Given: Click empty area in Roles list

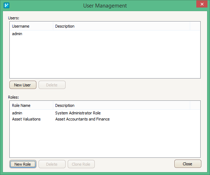Looking at the screenshot, I should click(105, 139).
